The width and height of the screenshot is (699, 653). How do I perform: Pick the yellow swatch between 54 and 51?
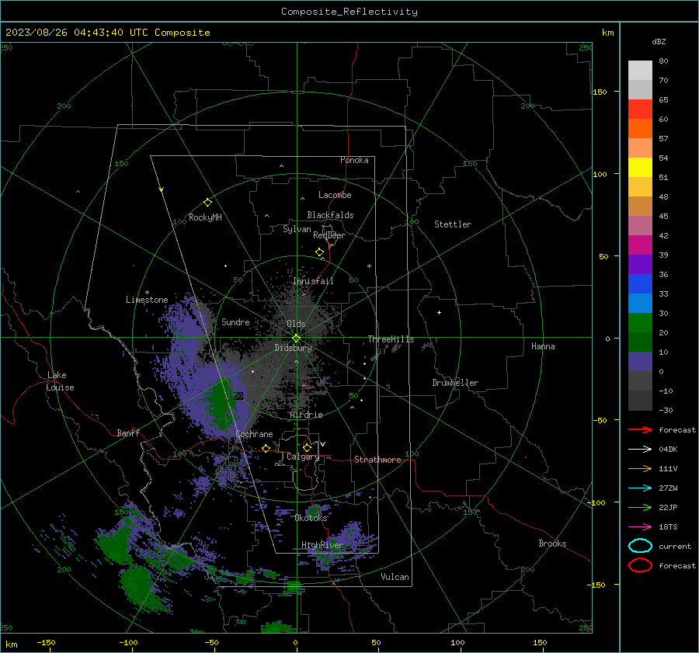click(x=640, y=167)
